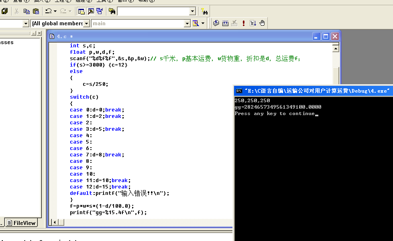Click the Compile icon
Image resolution: width=393 pixels, height=241 pixels.
pyautogui.click(x=216, y=23)
